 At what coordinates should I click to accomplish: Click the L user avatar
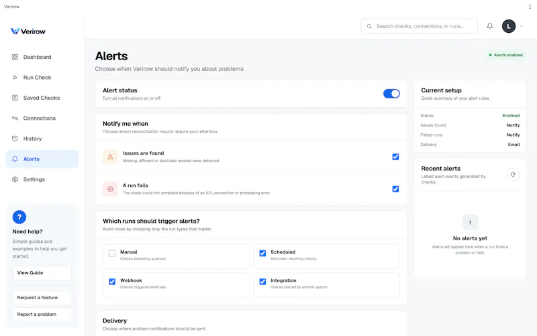[509, 26]
